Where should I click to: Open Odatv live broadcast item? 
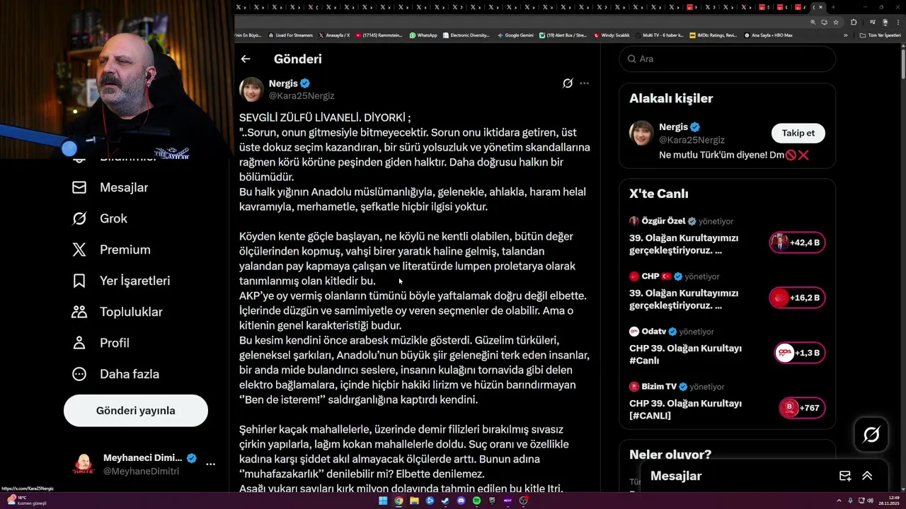coord(728,346)
